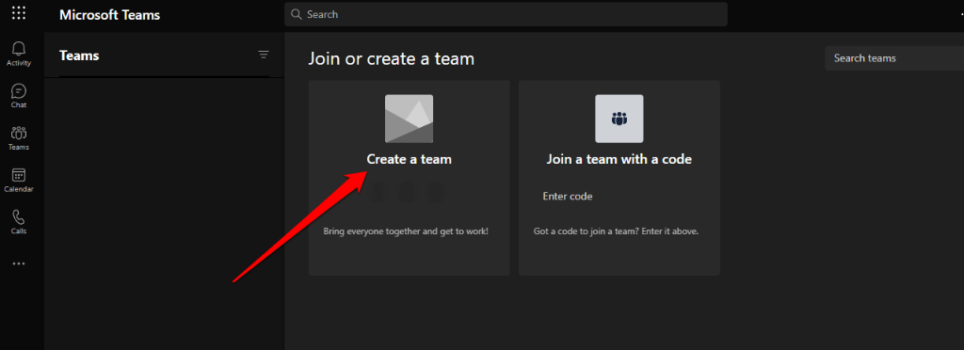Show more apps via ellipsis icon

[19, 264]
